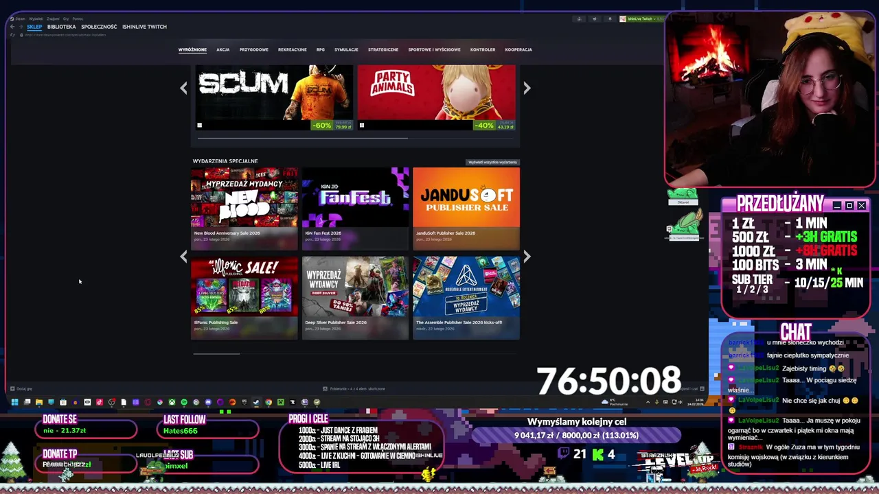The image size is (879, 494).
Task: Open Minecraft from taskbar
Action: click(x=281, y=402)
